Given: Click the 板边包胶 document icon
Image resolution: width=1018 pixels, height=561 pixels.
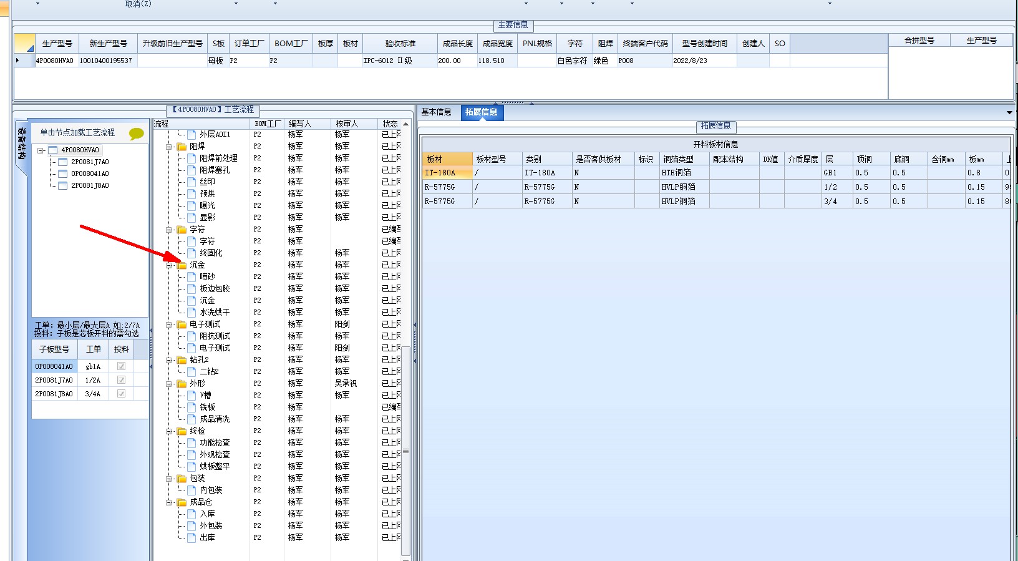Looking at the screenshot, I should [x=191, y=289].
